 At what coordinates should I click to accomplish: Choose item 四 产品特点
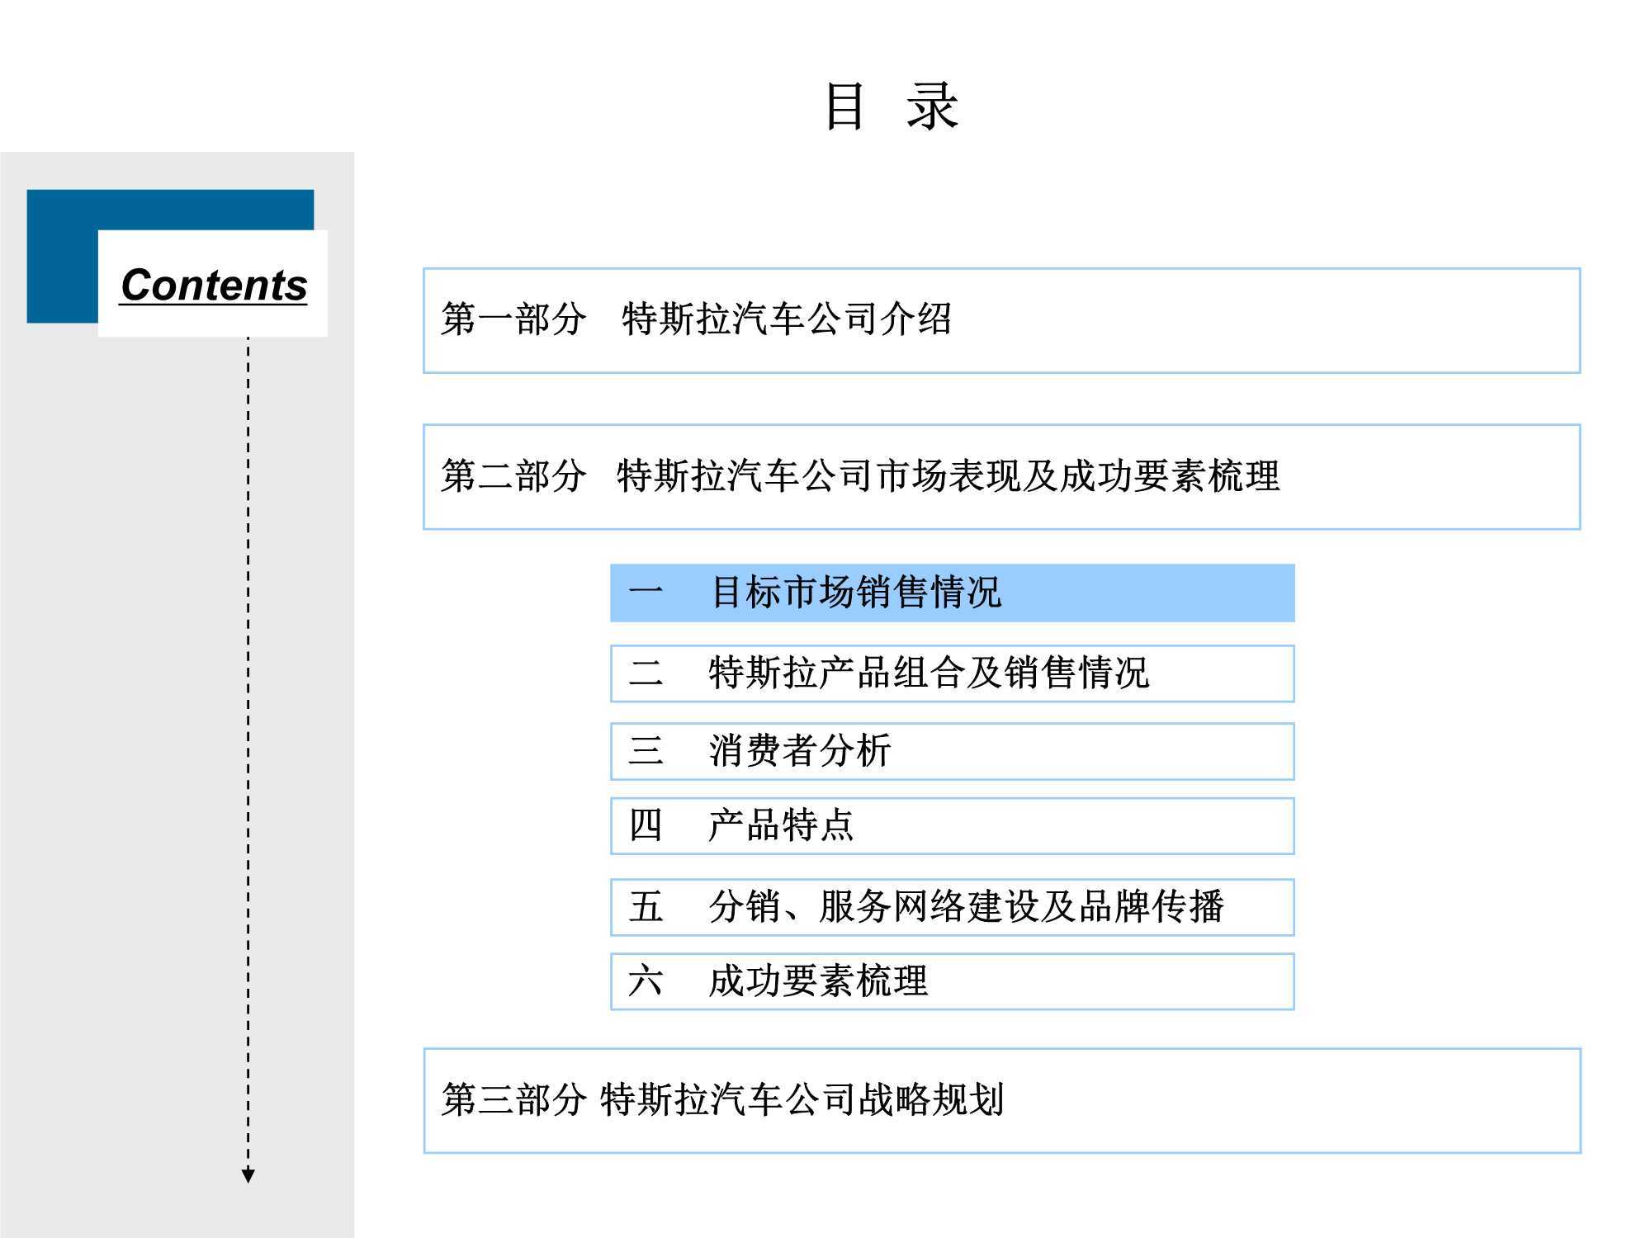tap(952, 825)
